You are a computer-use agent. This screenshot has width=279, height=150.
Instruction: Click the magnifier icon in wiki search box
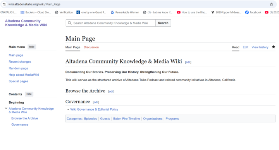click(x=70, y=23)
